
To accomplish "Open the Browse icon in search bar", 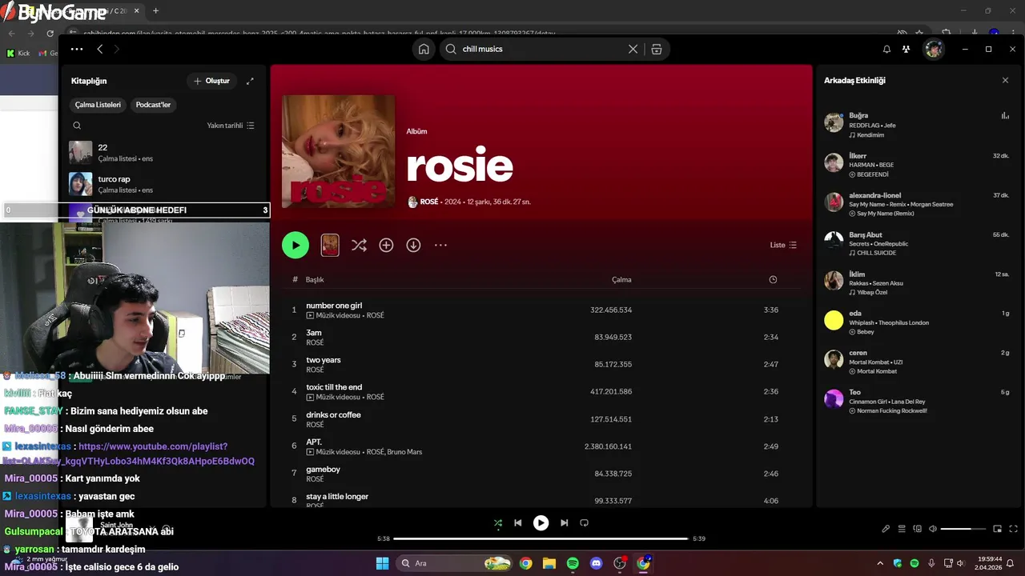I will click(657, 49).
